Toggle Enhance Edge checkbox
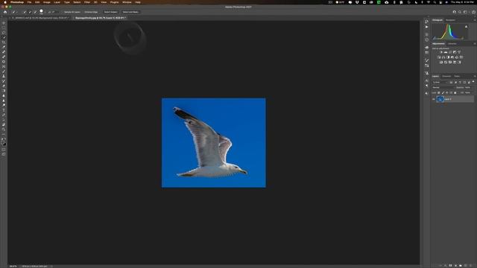 [91, 12]
